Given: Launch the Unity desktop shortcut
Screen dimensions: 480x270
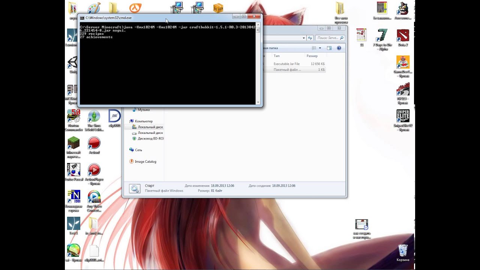Looking at the screenshot, I should tap(72, 64).
